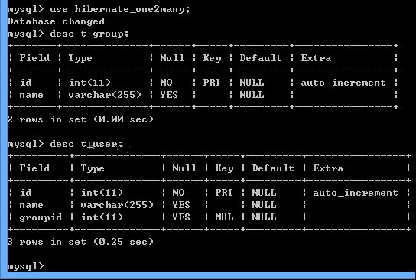Select 'Null' header in t_user table

point(184,168)
